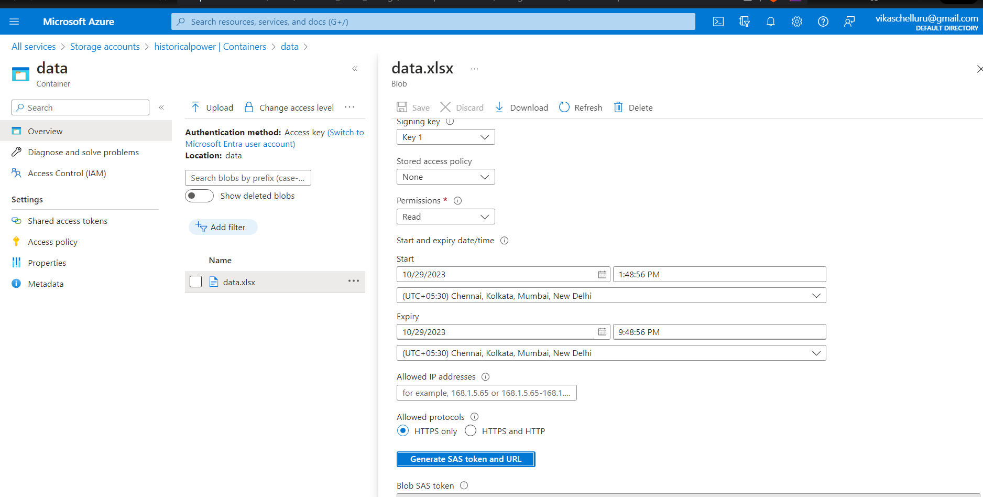Show info for Allowed protocols
This screenshot has height=497, width=983.
point(474,417)
